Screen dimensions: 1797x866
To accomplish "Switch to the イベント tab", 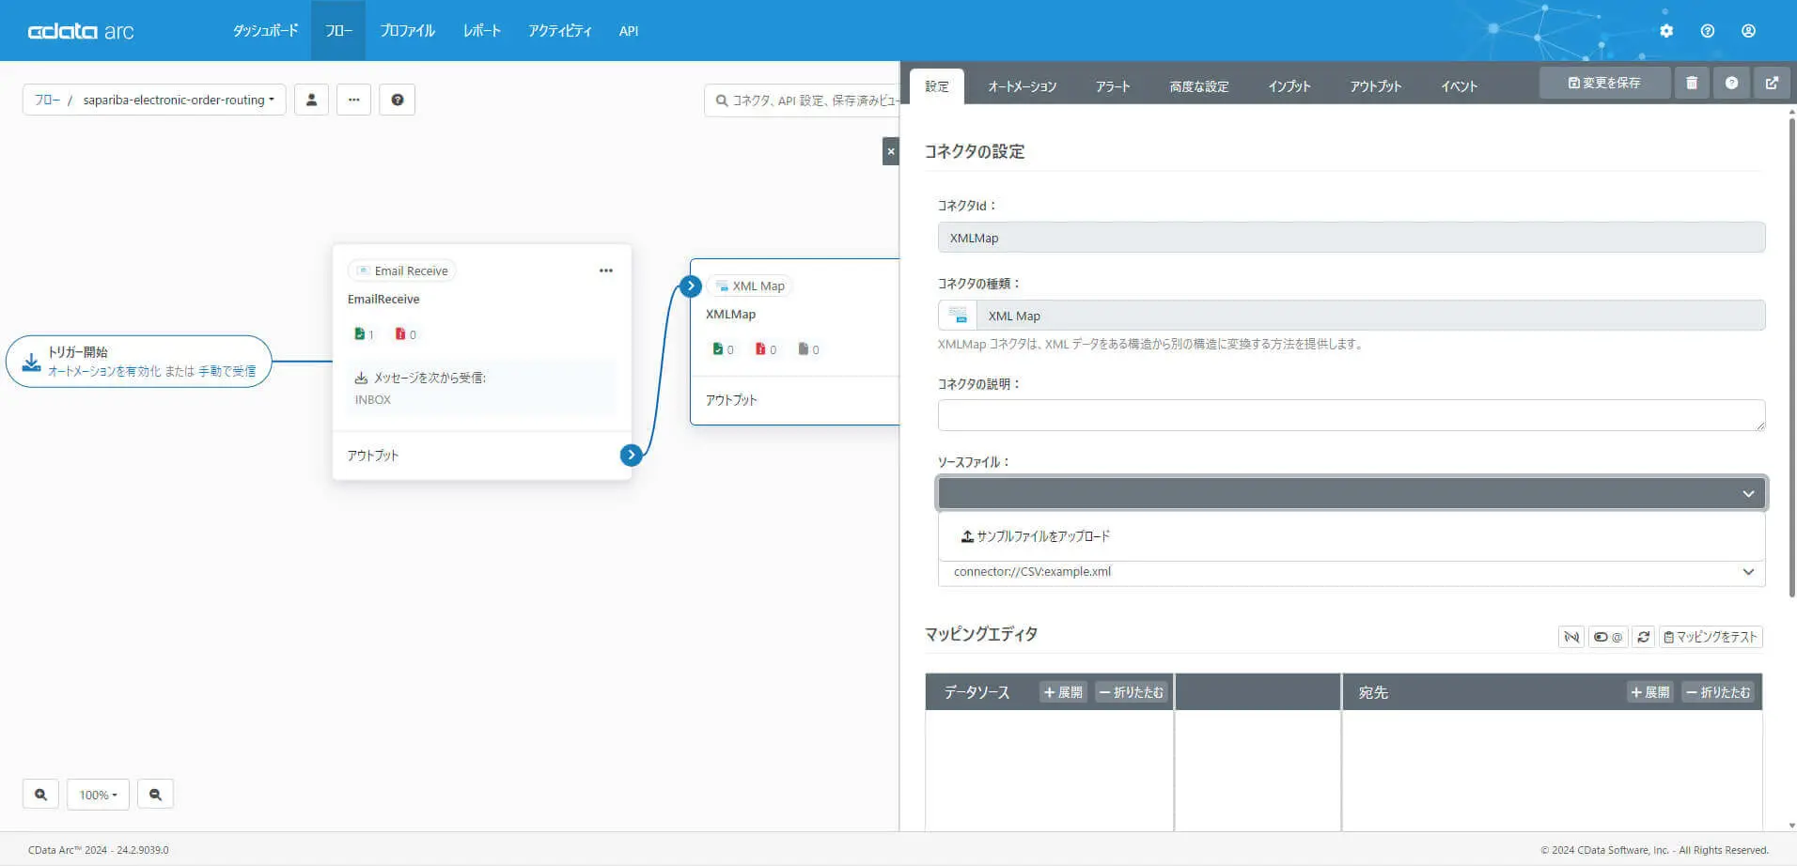I will click(x=1460, y=86).
